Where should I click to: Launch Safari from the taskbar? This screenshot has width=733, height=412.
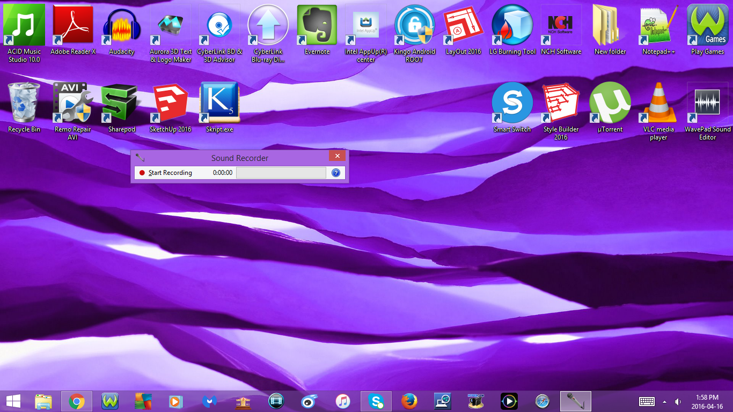tap(543, 401)
